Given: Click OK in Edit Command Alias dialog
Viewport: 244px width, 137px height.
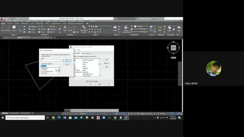Looking at the screenshot, I should click(67, 61).
